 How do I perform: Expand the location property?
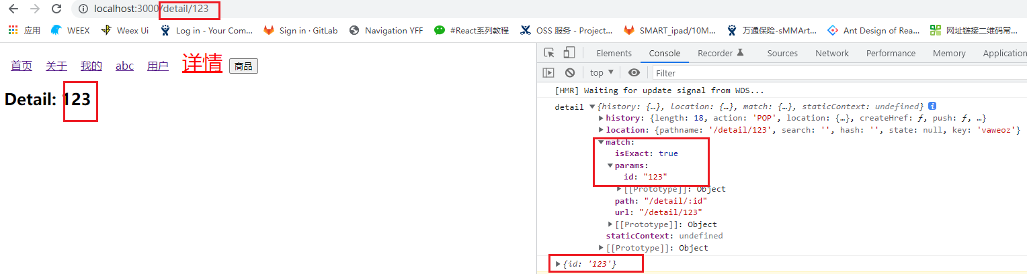tap(601, 130)
